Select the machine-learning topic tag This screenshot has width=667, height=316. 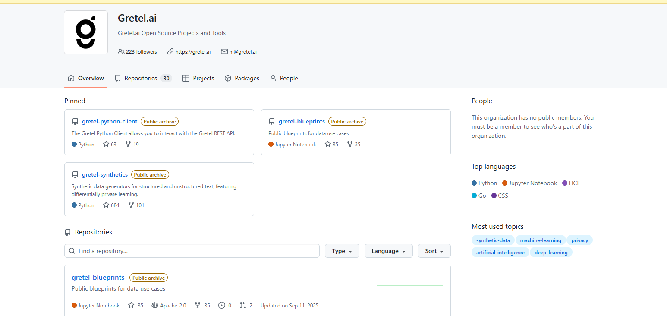coord(541,240)
